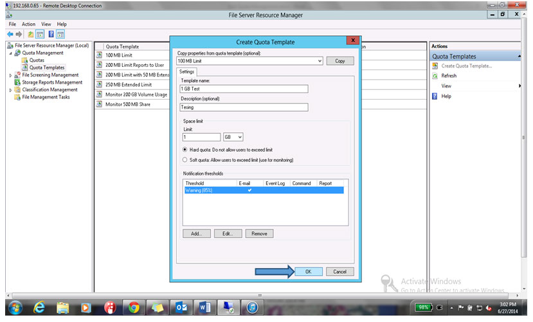The width and height of the screenshot is (533, 322).
Task: Close the Create Quota Template dialog
Action: pyautogui.click(x=353, y=40)
